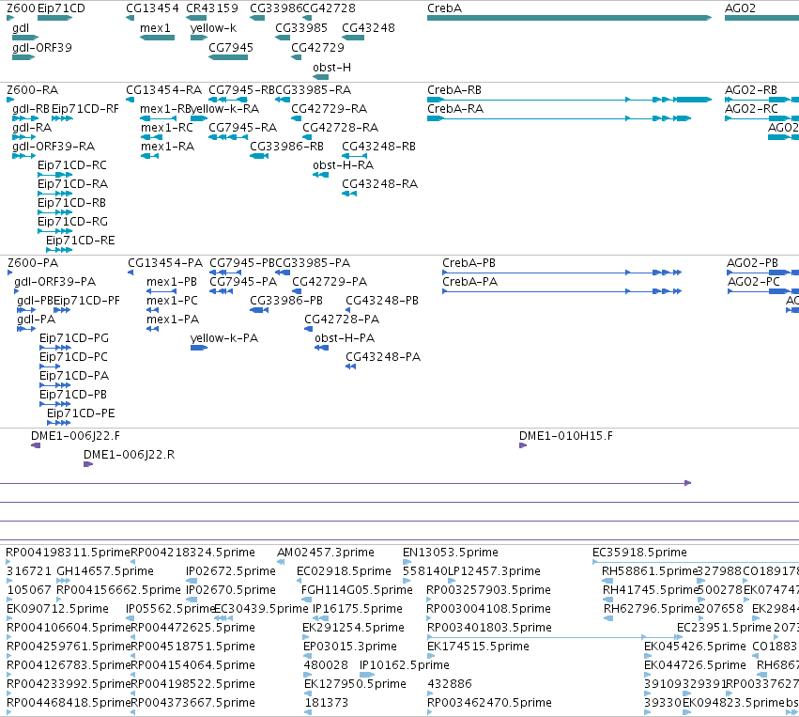Click the DME1-010H15.F clone label
799x717 pixels.
click(x=566, y=436)
